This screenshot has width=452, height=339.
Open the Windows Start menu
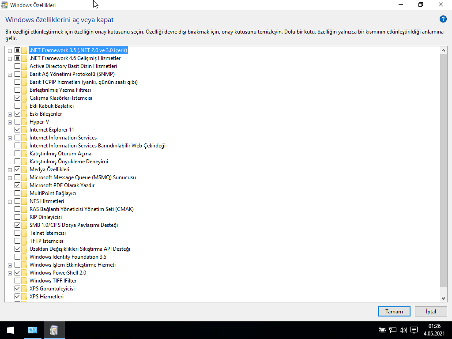(x=11, y=330)
